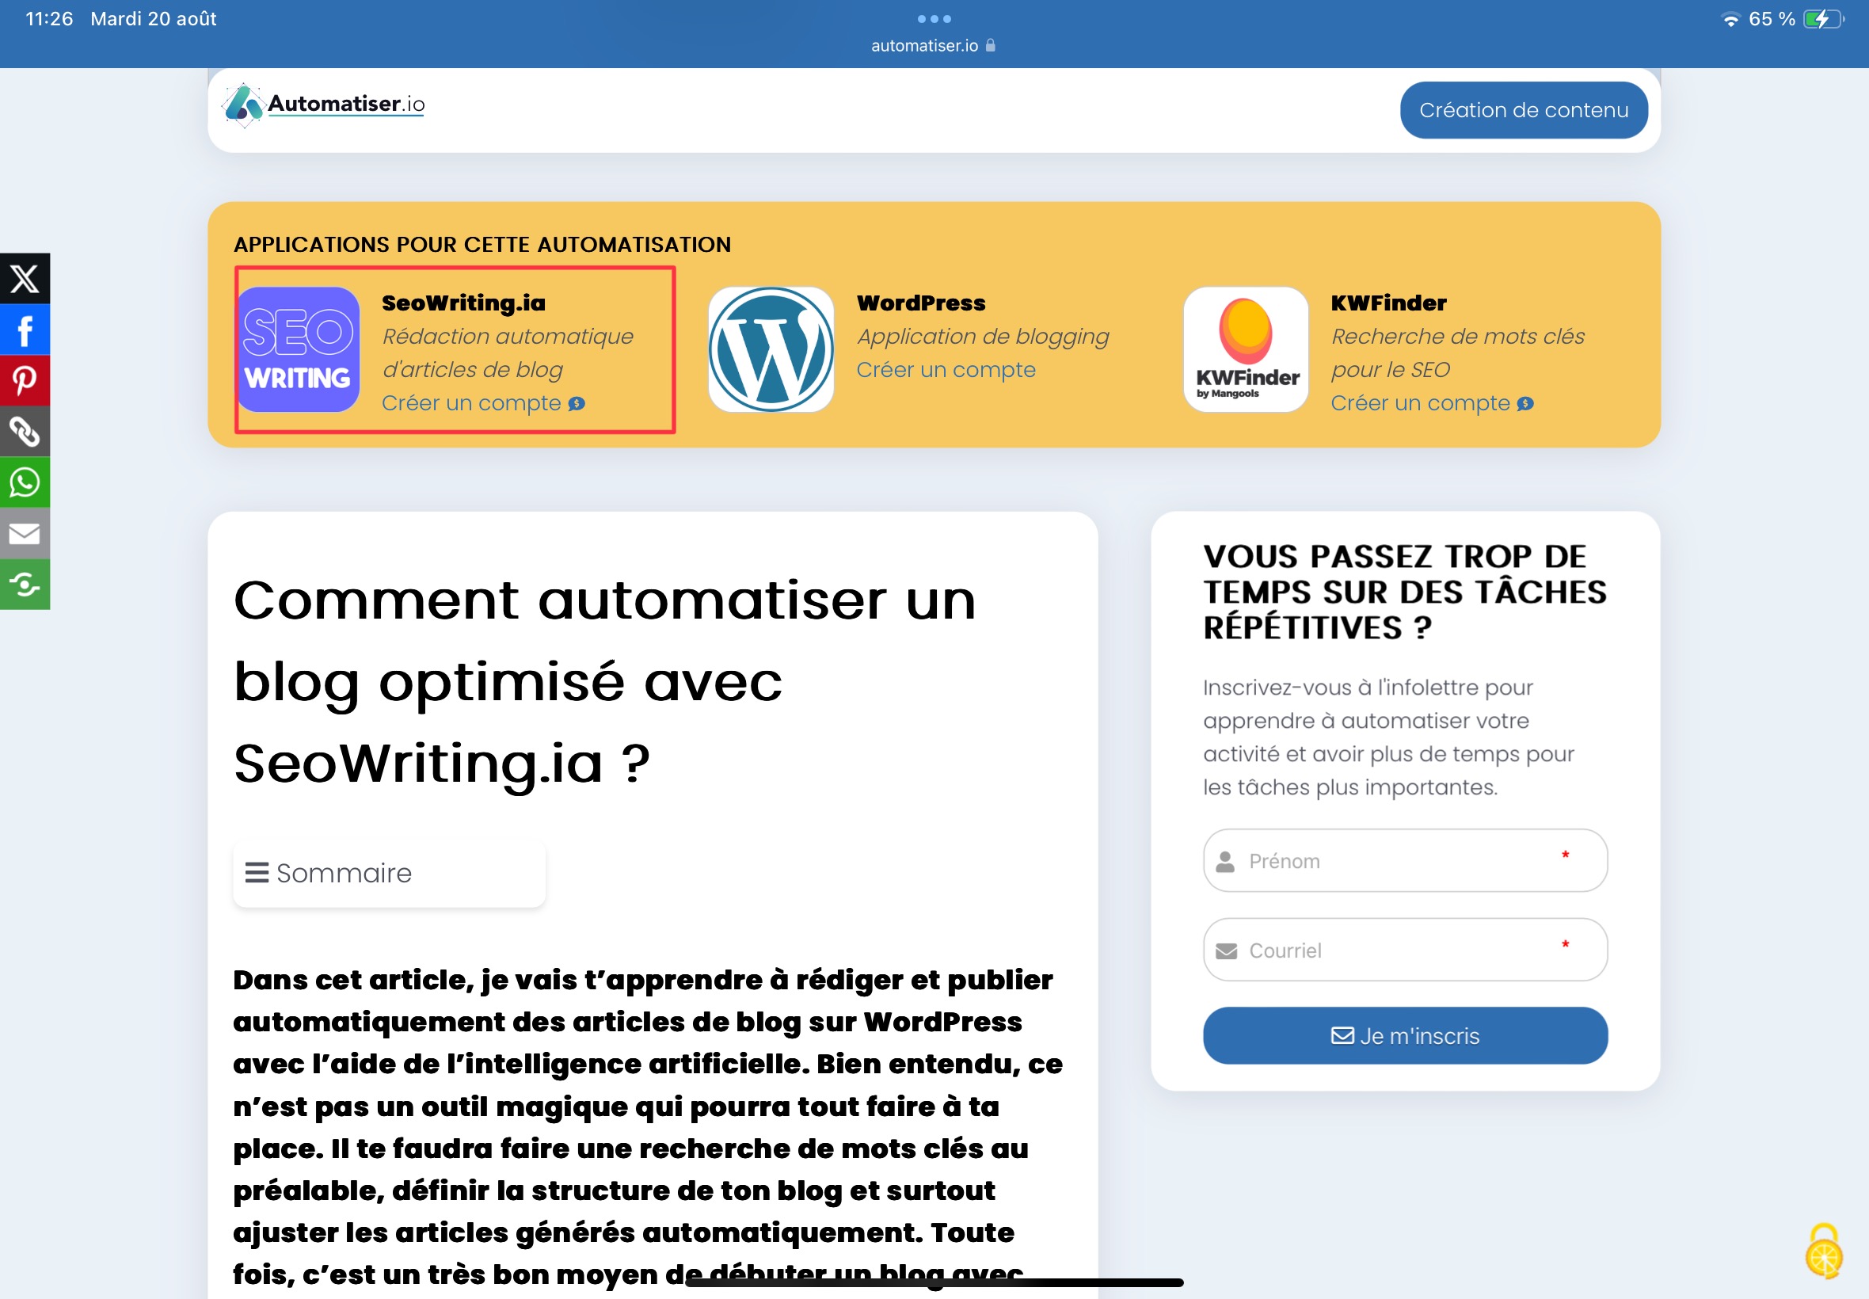Copy the page link from share sidebar
The height and width of the screenshot is (1299, 1869).
(x=25, y=432)
